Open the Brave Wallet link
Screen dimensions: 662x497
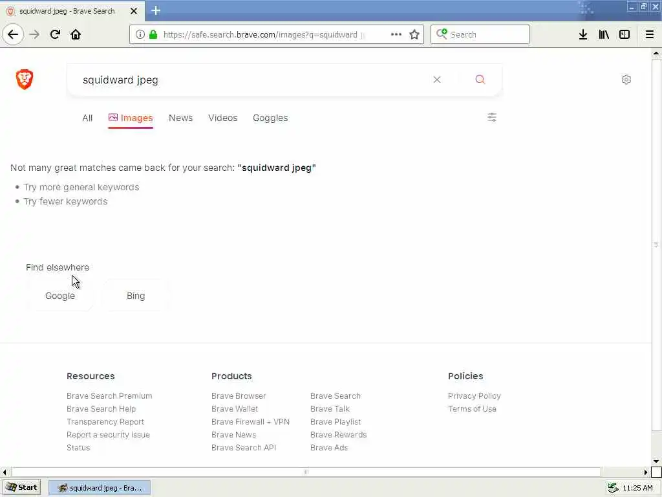[x=235, y=409]
